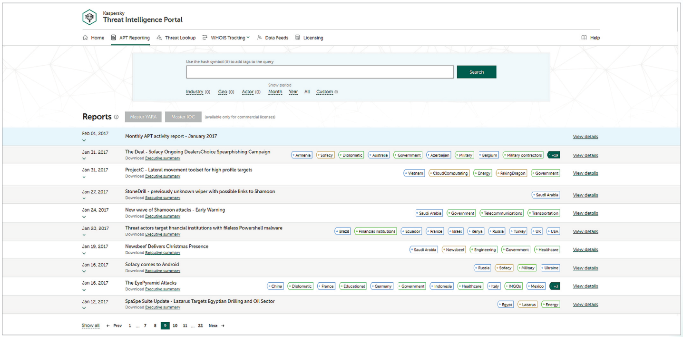Click the Armenia tag
This screenshot has height=337, width=683.
(302, 155)
